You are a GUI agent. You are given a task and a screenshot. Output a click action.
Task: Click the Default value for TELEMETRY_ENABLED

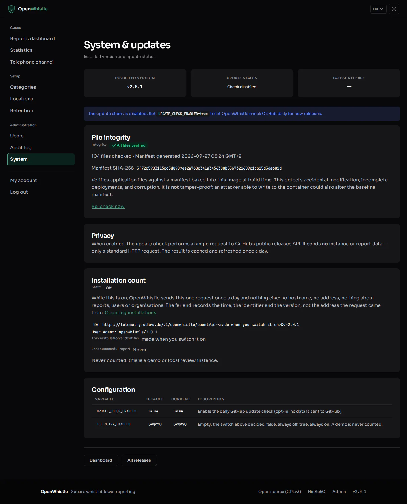click(155, 424)
